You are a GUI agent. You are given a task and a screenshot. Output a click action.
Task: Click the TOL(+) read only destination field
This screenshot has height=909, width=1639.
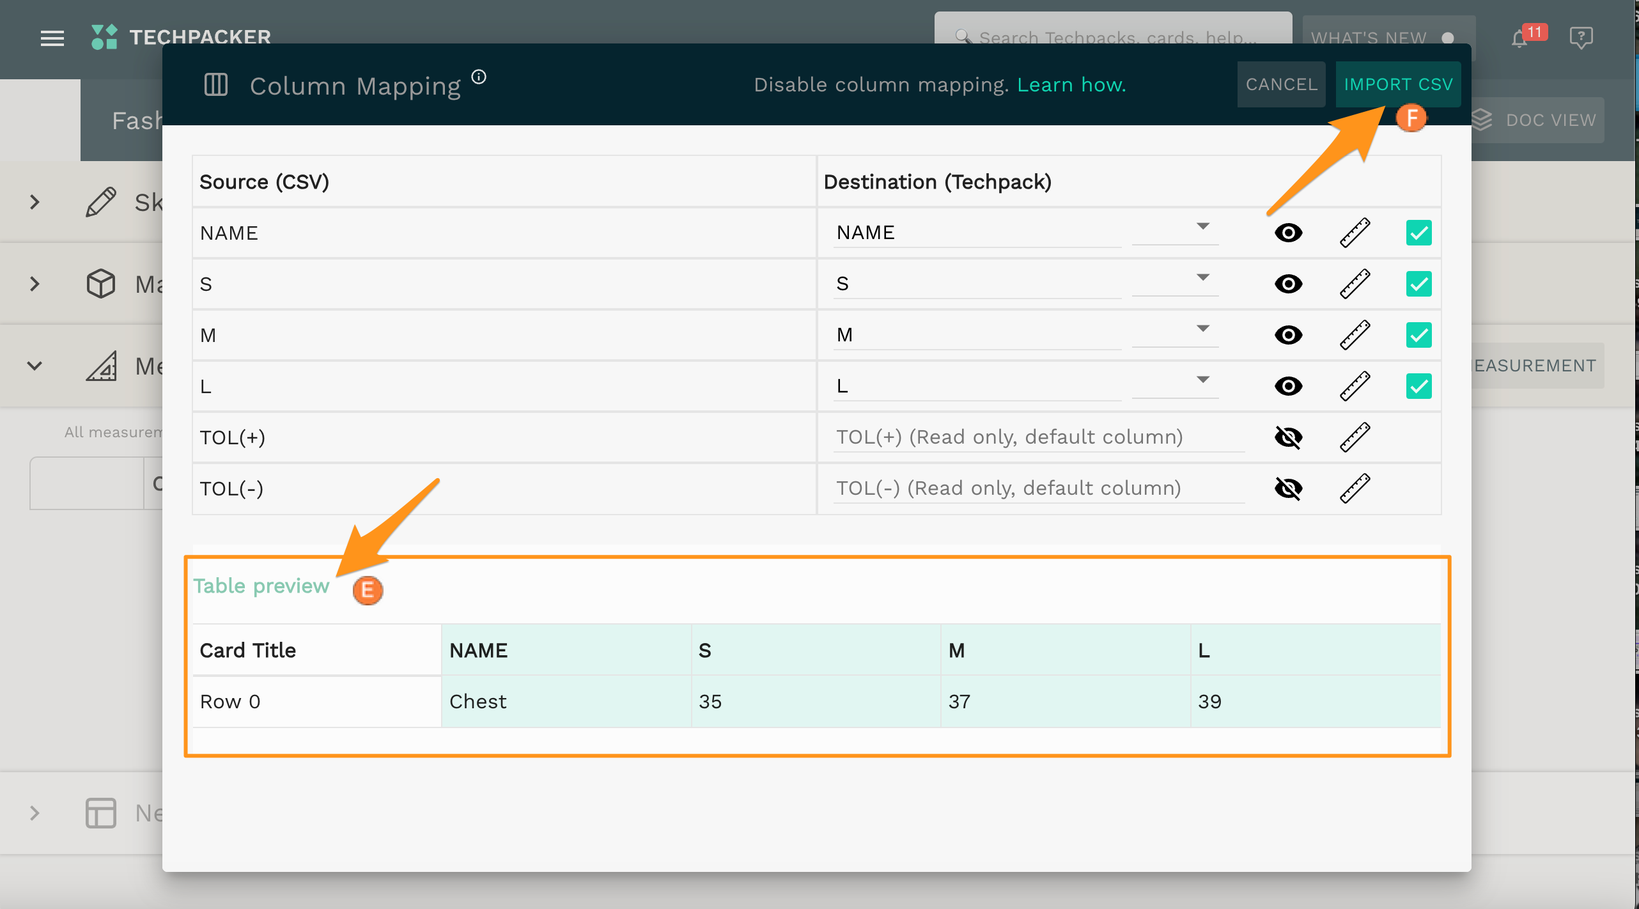point(1039,437)
